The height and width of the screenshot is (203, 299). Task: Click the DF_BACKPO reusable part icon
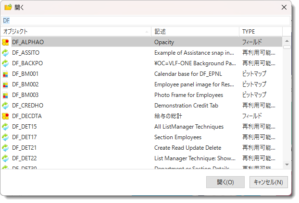pyautogui.click(x=5, y=63)
